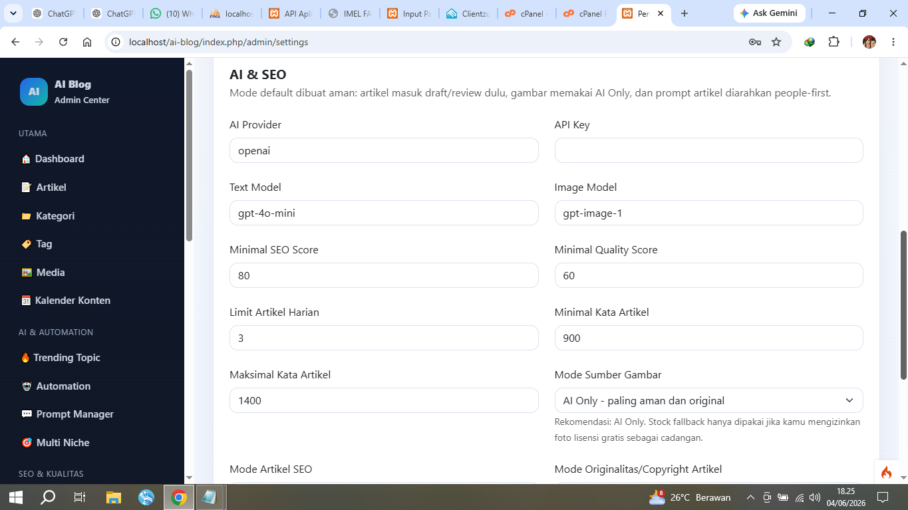Click the Minimal Kata Artikel field
Image resolution: width=908 pixels, height=510 pixels.
(x=708, y=338)
